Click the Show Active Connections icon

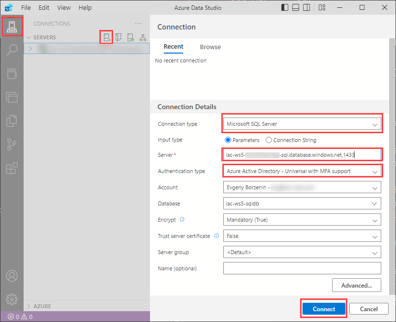coord(130,37)
